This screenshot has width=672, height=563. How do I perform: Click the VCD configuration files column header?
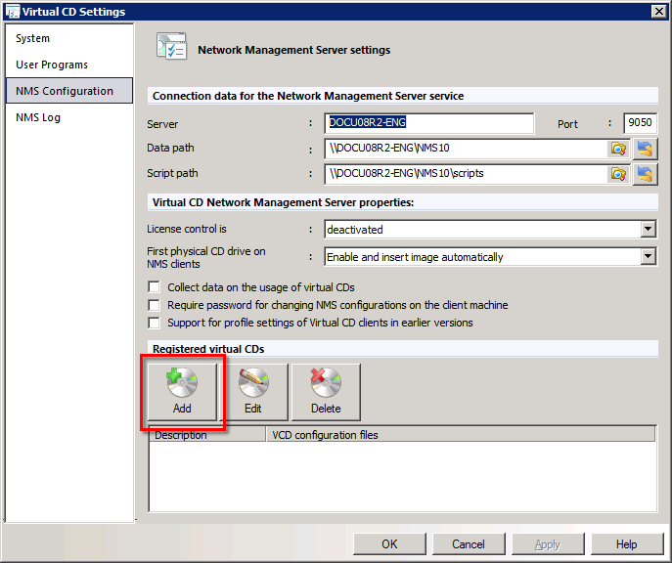[x=461, y=435]
